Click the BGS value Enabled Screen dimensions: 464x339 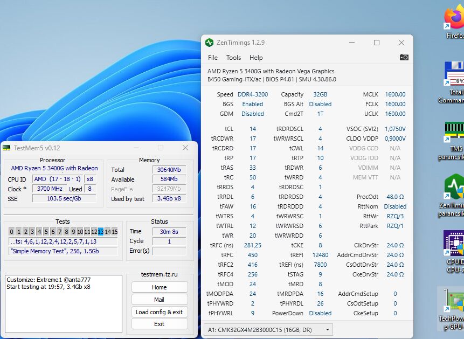pos(253,104)
